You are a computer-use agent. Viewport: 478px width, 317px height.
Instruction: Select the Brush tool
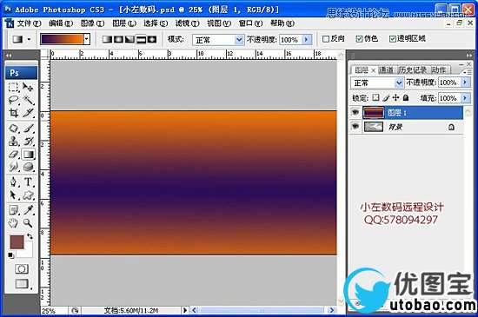tap(28, 129)
